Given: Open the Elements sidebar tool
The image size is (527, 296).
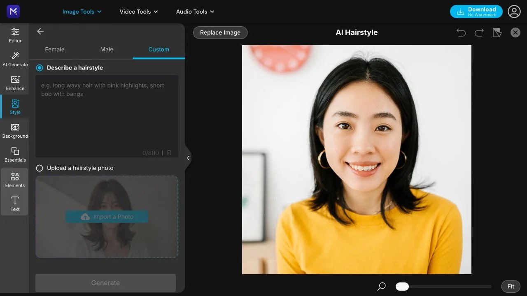Looking at the screenshot, I should click(x=15, y=180).
